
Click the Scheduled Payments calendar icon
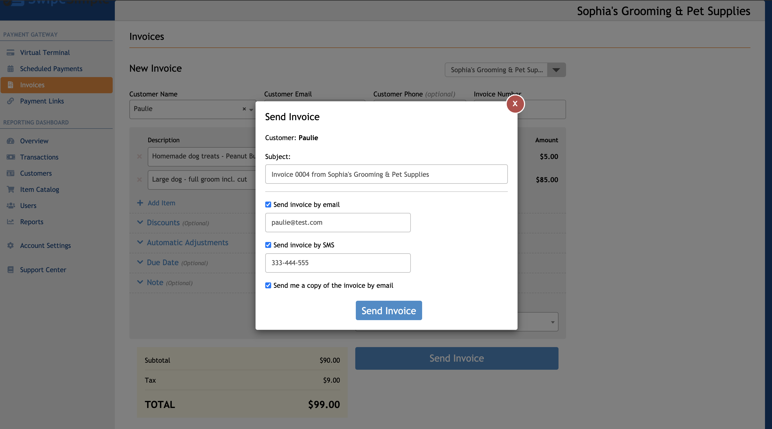pyautogui.click(x=11, y=69)
